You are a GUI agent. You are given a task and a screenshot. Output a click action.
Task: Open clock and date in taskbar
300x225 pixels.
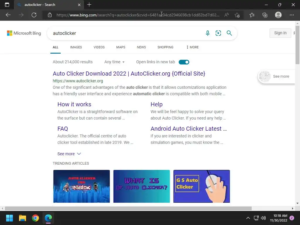tap(279, 218)
